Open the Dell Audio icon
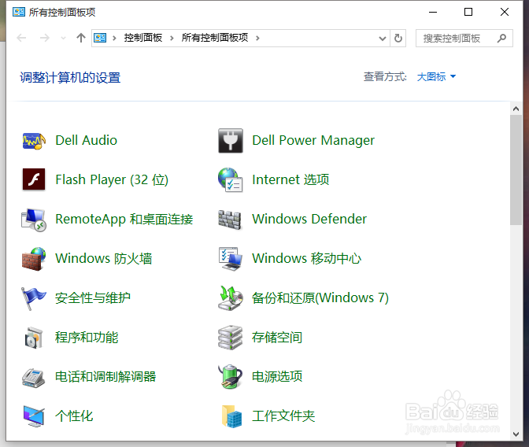Image resolution: width=529 pixels, height=447 pixels. click(x=33, y=140)
